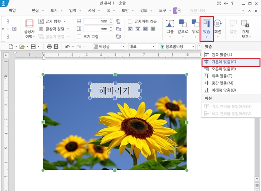This screenshot has width=261, height=191.
Task: Click the save disk icon
Action: 33,46
